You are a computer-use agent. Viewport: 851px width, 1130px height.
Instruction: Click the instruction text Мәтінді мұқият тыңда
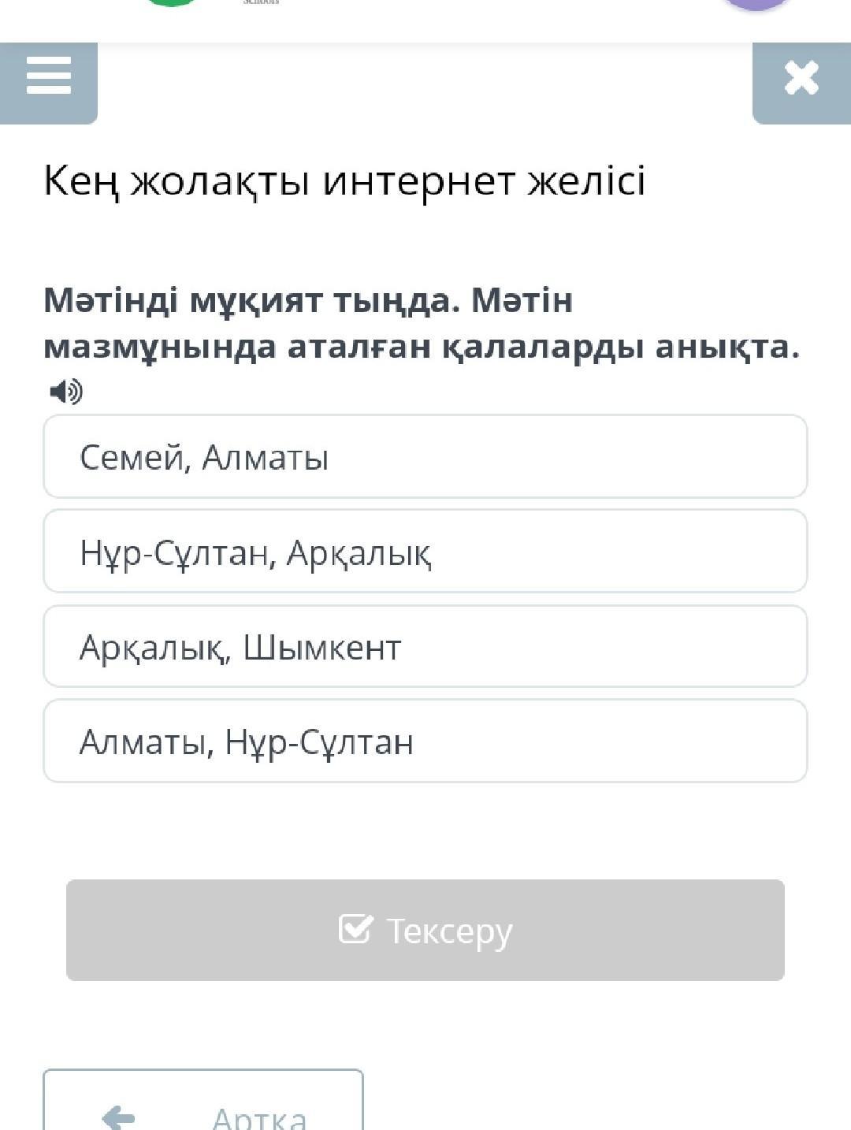click(x=252, y=300)
